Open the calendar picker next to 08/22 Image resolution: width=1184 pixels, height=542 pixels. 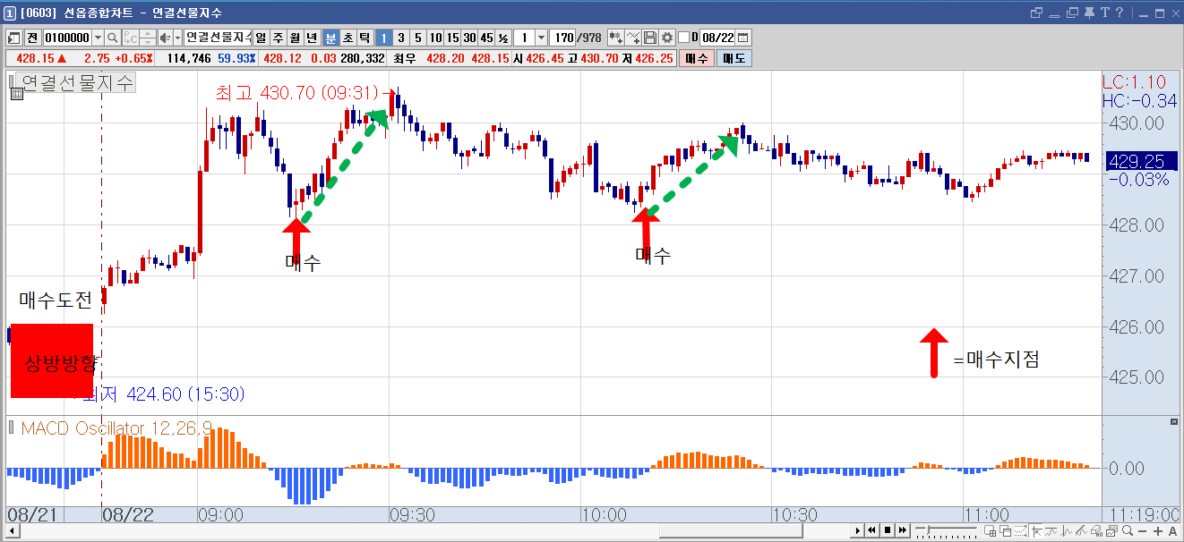coord(742,38)
